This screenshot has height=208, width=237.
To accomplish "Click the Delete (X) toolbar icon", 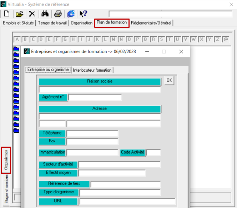I will click(32, 14).
